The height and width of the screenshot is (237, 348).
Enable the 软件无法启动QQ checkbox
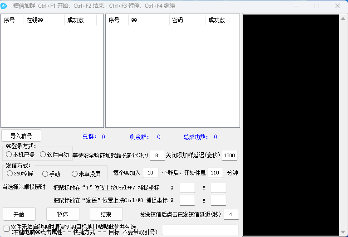click(6, 229)
